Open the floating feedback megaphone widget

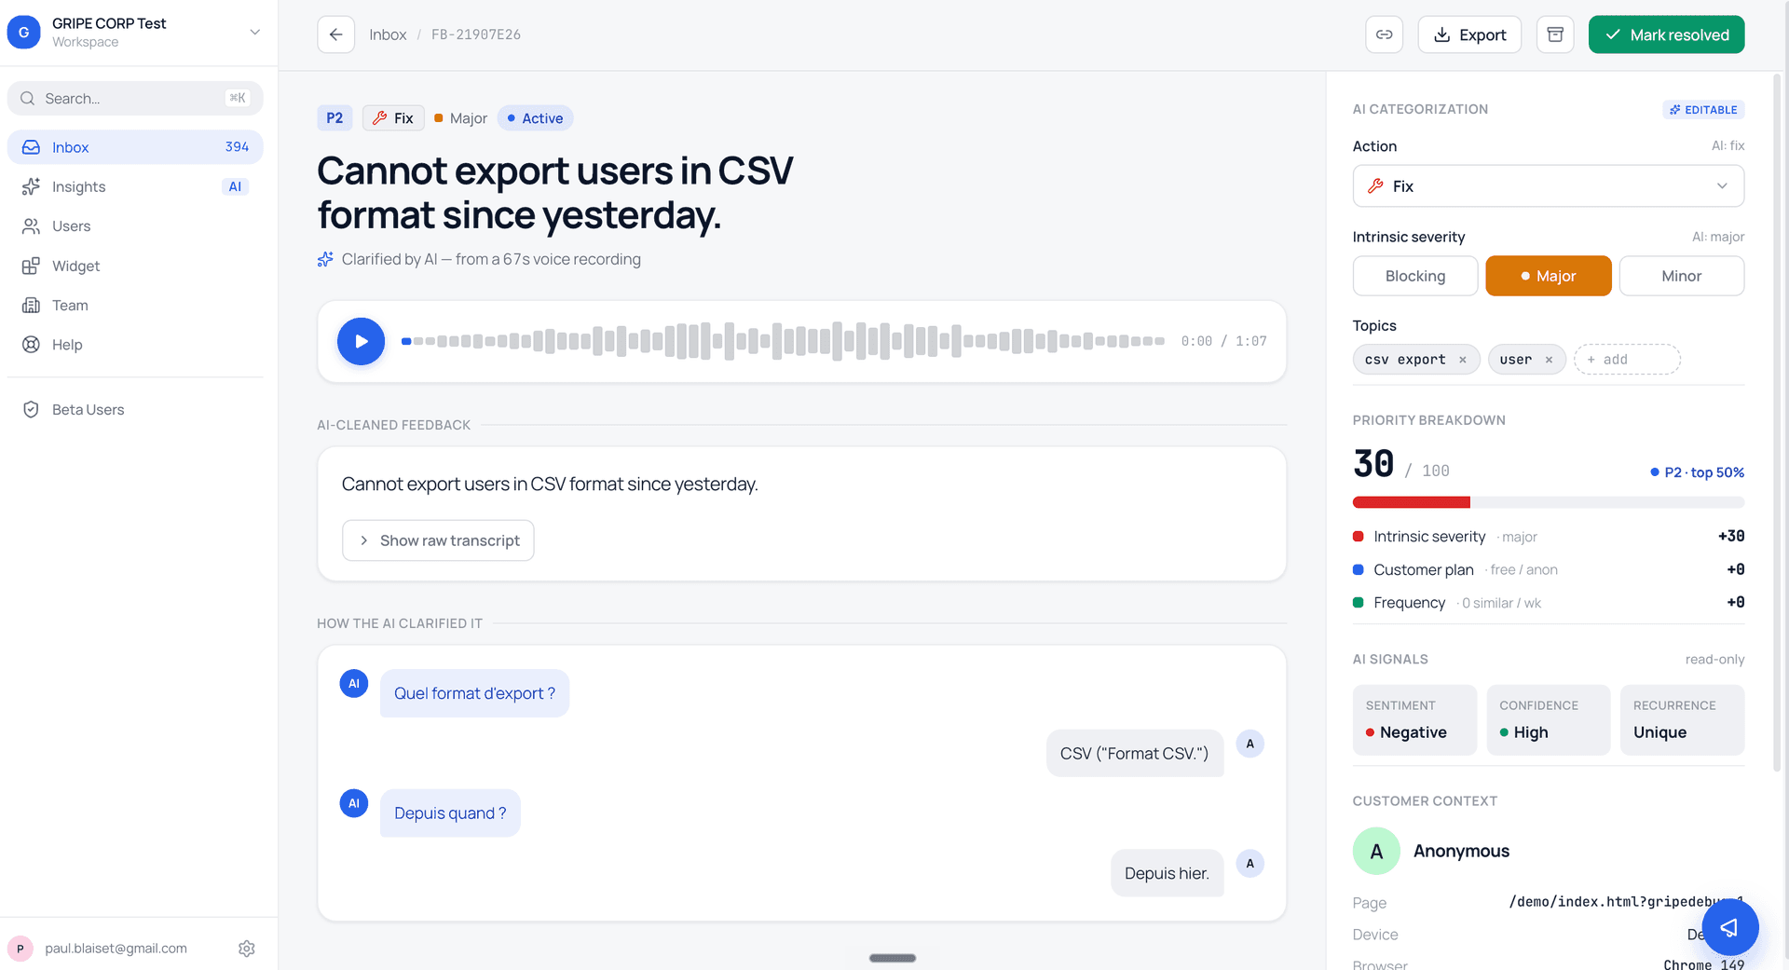point(1729,927)
